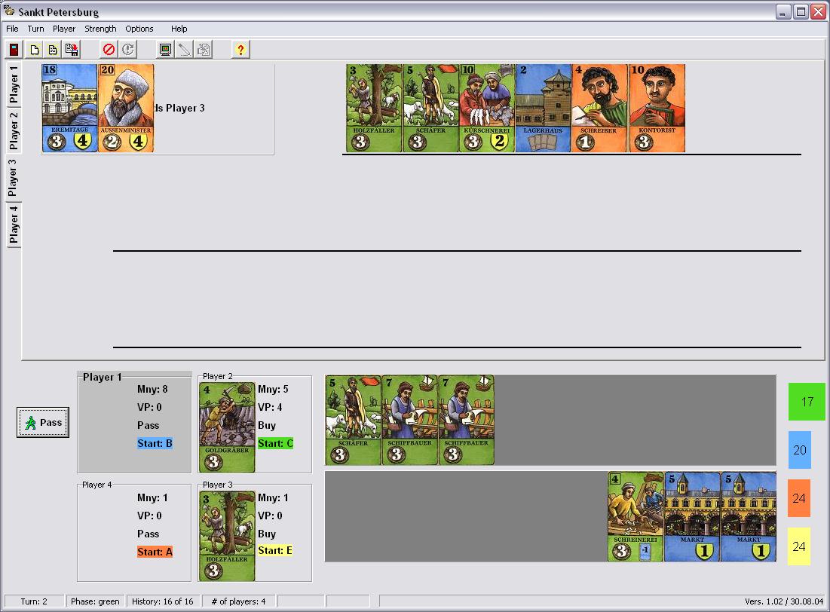830x612 pixels.
Task: Open help with the question mark icon
Action: point(240,50)
